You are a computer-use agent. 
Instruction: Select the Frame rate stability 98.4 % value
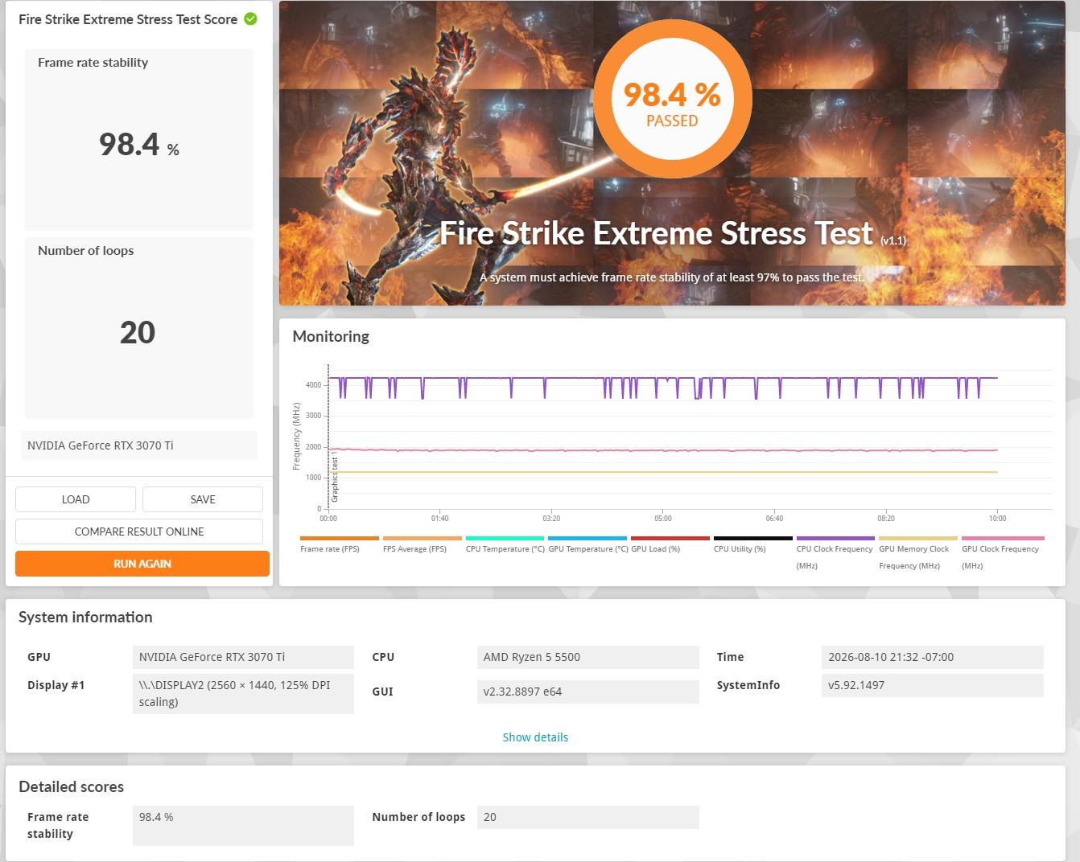pyautogui.click(x=139, y=145)
